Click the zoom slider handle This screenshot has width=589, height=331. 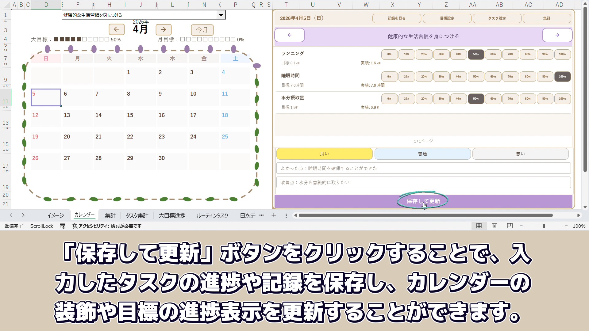pos(544,226)
